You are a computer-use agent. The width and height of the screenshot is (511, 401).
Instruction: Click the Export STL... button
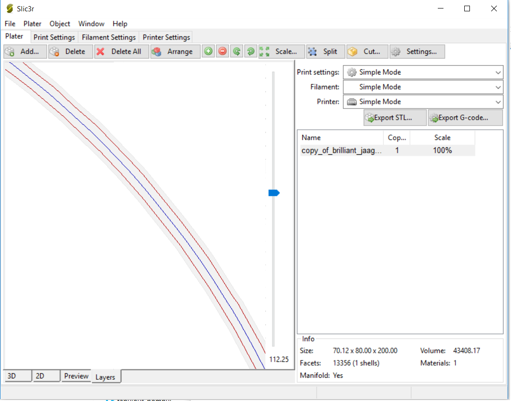[x=395, y=117]
